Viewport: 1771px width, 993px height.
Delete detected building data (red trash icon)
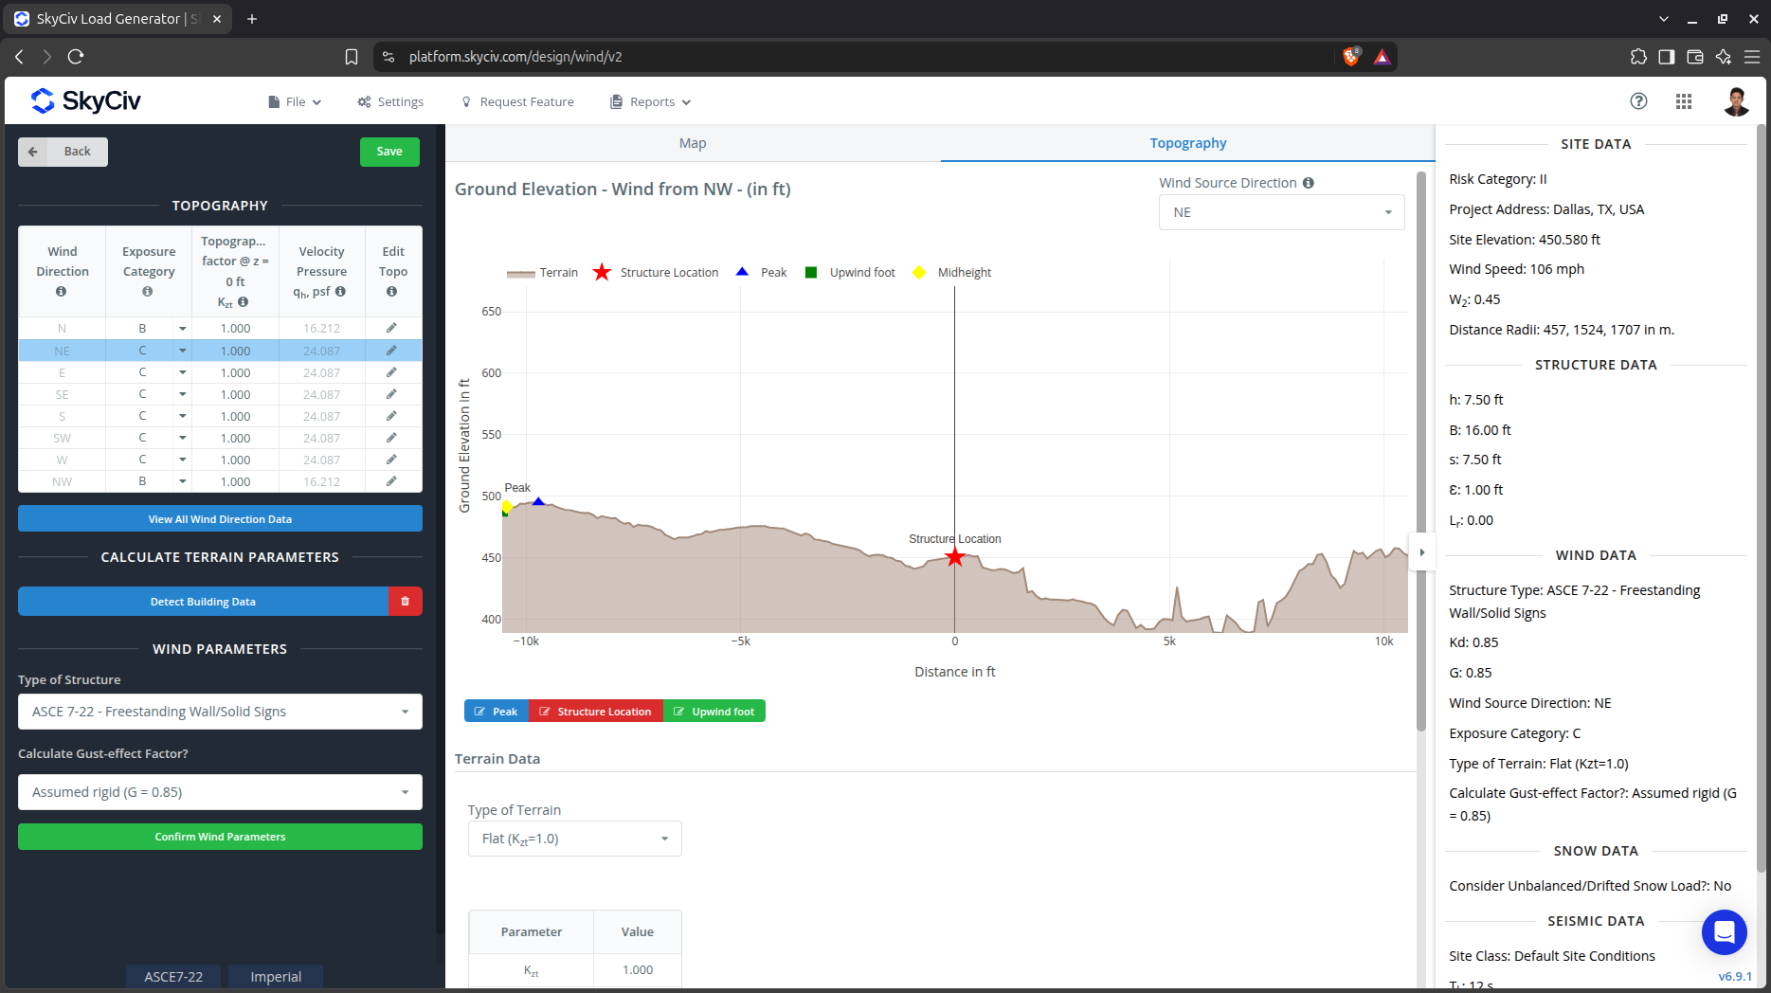pyautogui.click(x=405, y=602)
